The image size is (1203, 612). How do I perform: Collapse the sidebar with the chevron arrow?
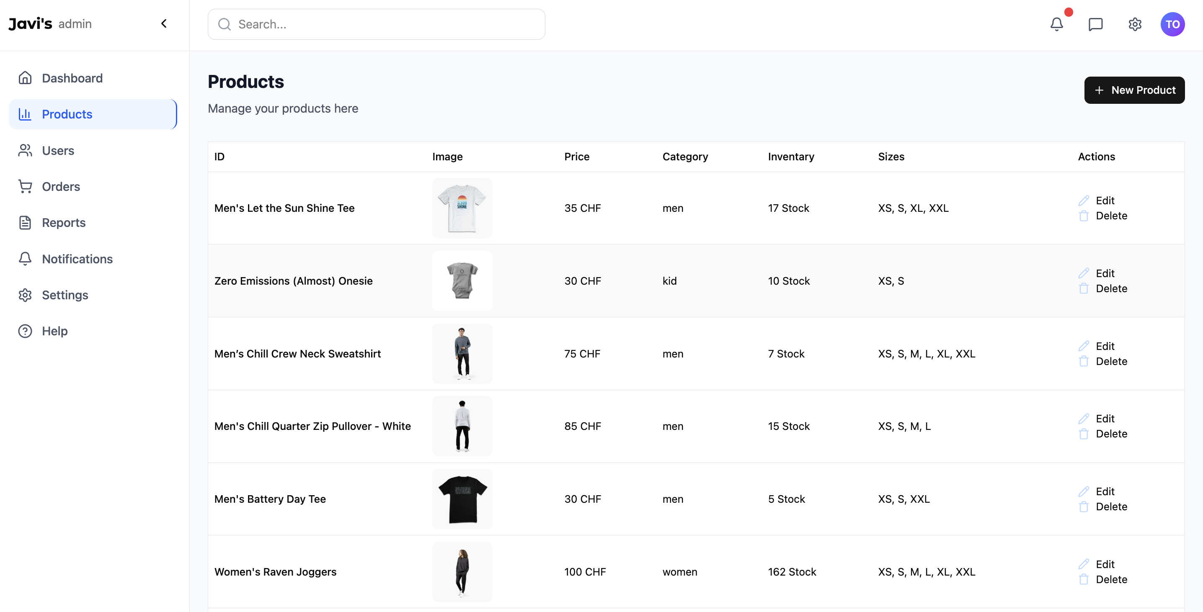[164, 24]
